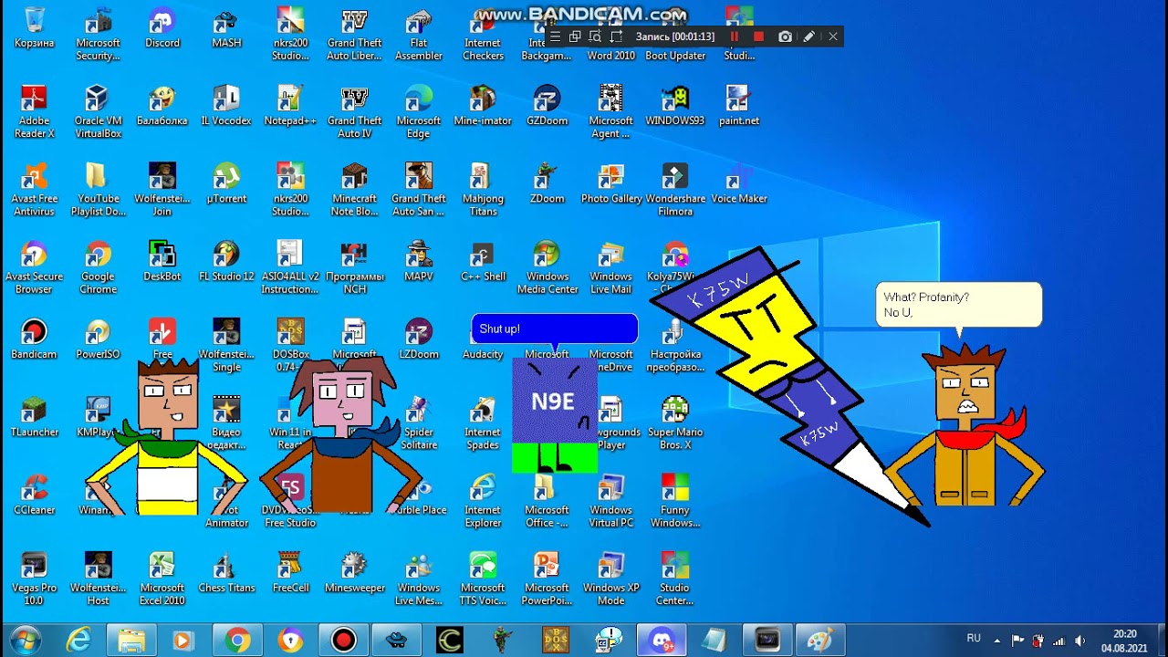Launch µTorrent desktop shortcut
Screen dimensions: 1168x657
(226, 183)
